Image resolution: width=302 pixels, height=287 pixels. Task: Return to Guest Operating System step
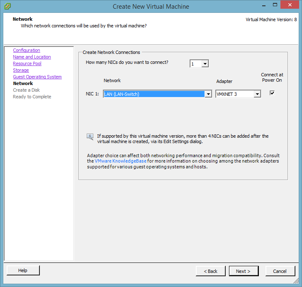(x=37, y=77)
